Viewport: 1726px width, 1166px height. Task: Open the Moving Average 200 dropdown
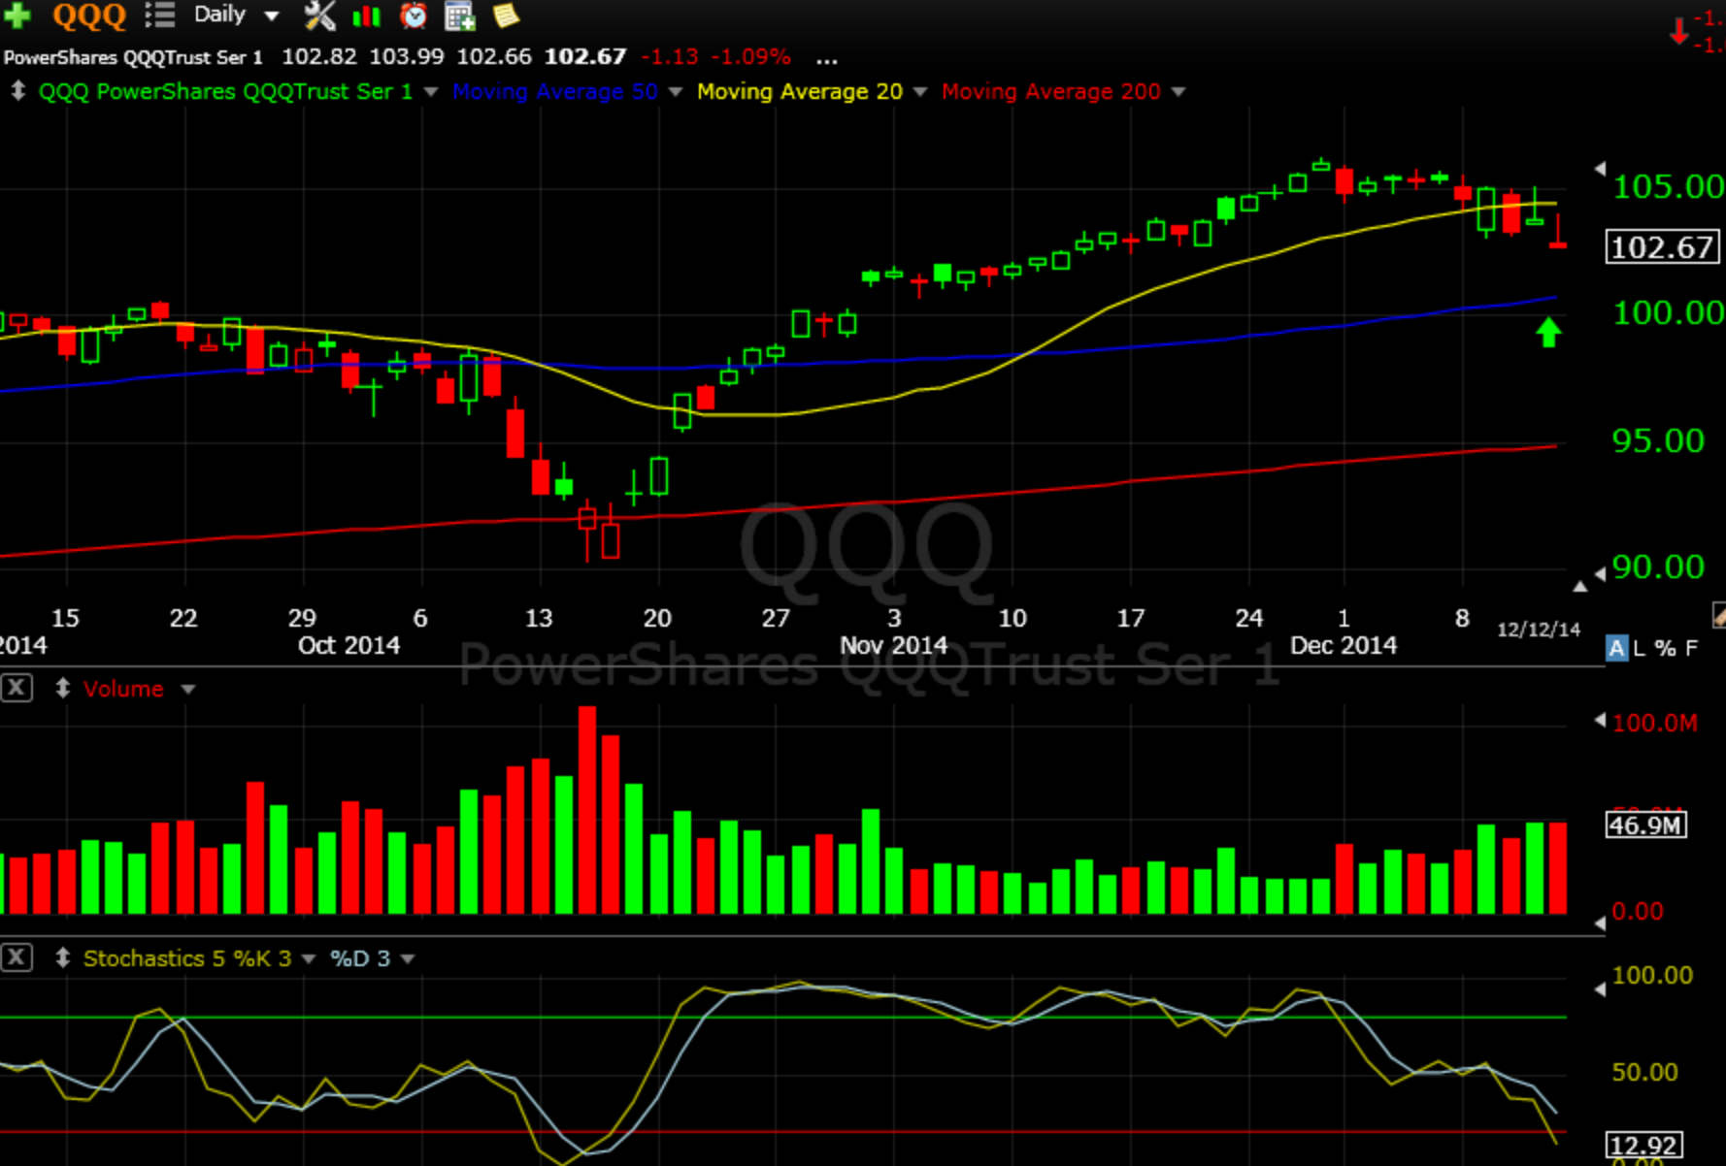point(1178,91)
